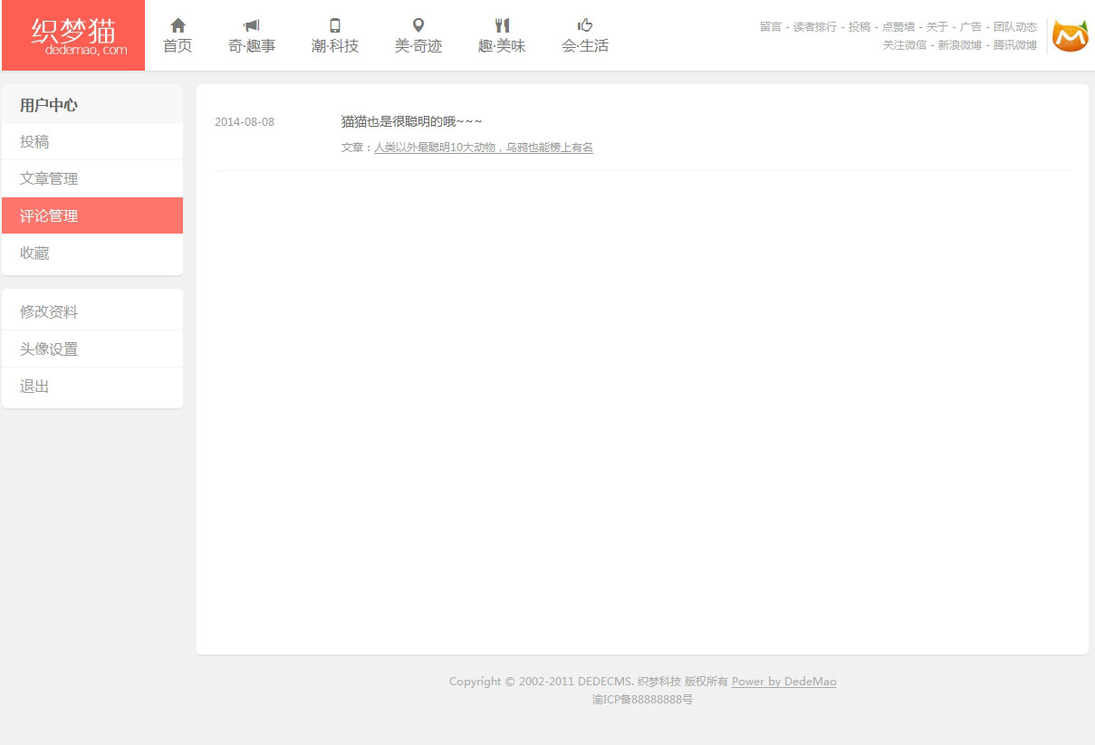1095x745 pixels.
Task: Open the 读者排行 link in the header
Action: pos(814,27)
